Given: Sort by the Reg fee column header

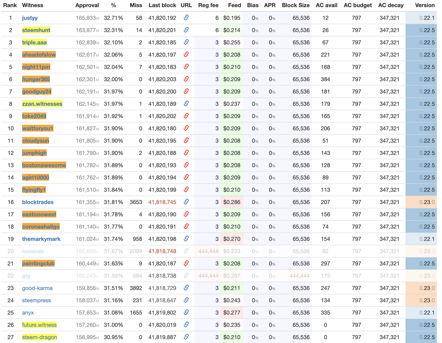Looking at the screenshot, I should (208, 5).
